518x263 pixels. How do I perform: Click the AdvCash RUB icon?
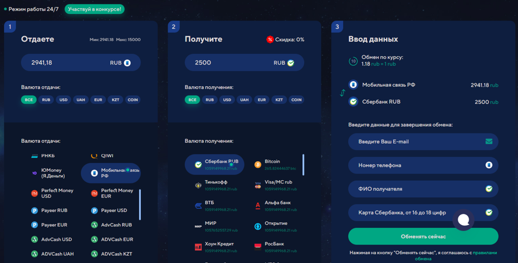point(94,225)
